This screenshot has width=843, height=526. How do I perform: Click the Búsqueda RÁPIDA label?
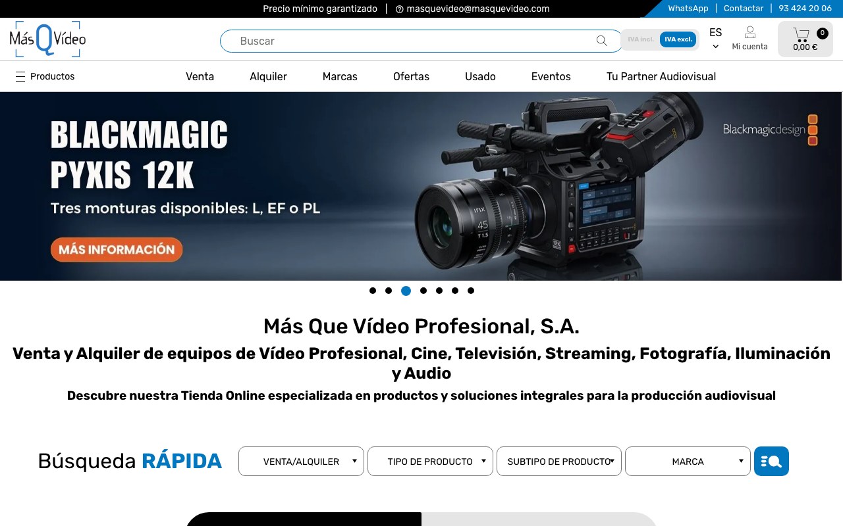tap(130, 461)
